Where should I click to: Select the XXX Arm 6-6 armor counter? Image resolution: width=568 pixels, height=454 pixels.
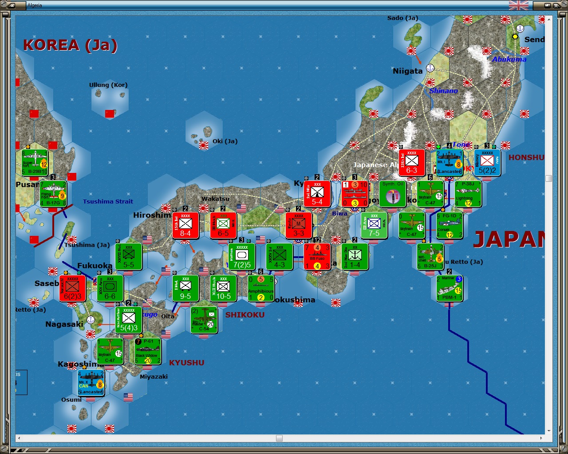coord(110,288)
